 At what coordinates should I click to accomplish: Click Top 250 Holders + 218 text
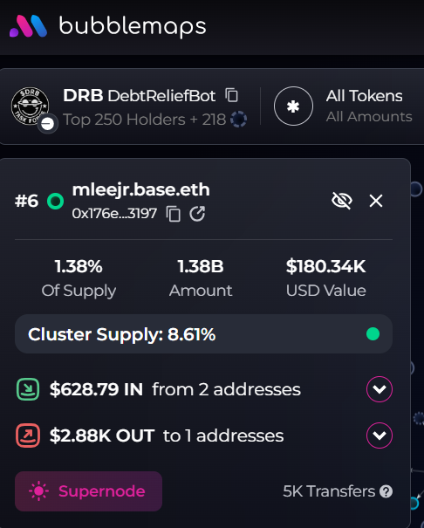144,120
